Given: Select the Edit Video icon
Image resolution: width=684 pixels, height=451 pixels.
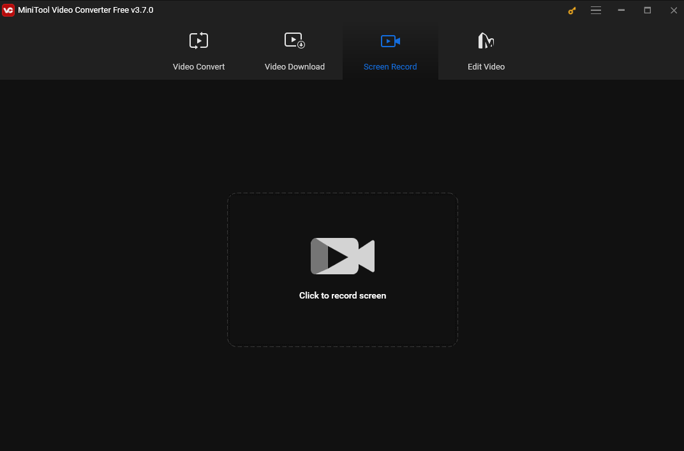Looking at the screenshot, I should [x=486, y=40].
